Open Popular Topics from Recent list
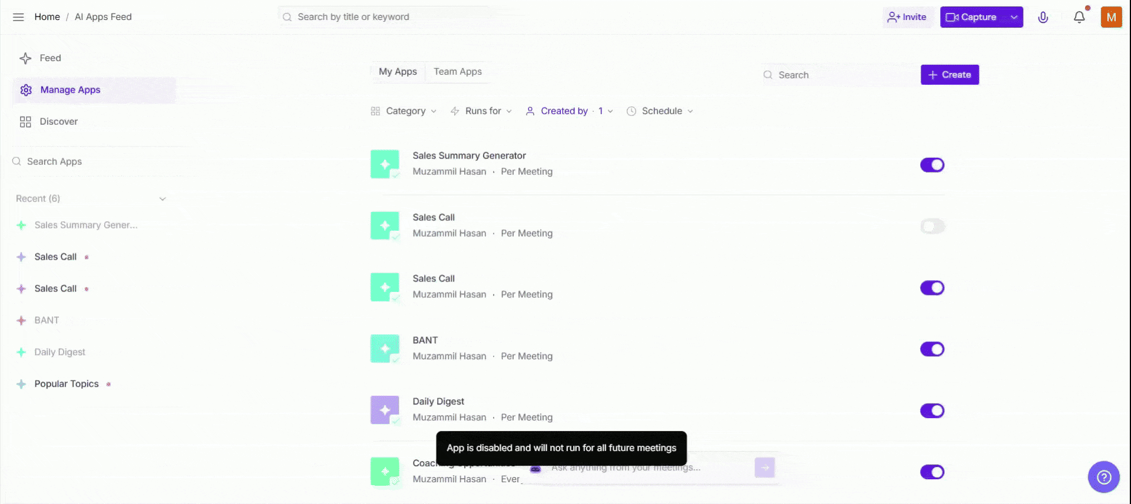This screenshot has height=504, width=1131. [67, 384]
